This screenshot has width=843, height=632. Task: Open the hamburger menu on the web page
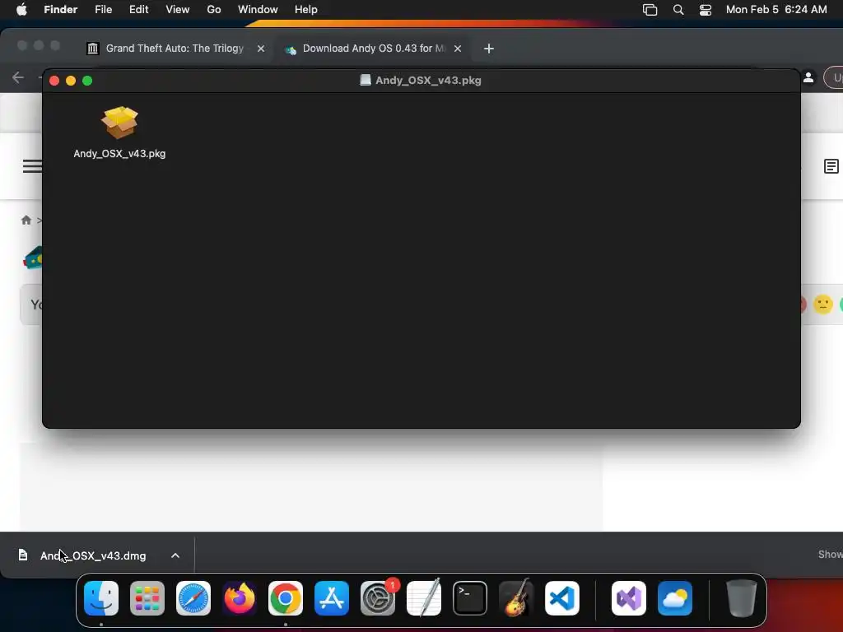click(x=32, y=166)
